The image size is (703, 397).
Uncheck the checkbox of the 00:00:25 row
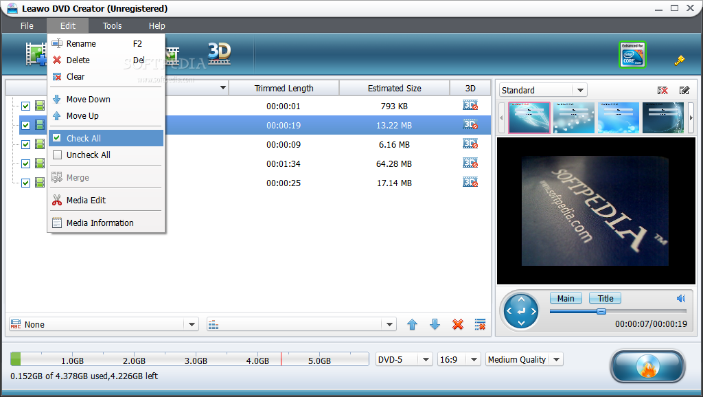pyautogui.click(x=25, y=183)
